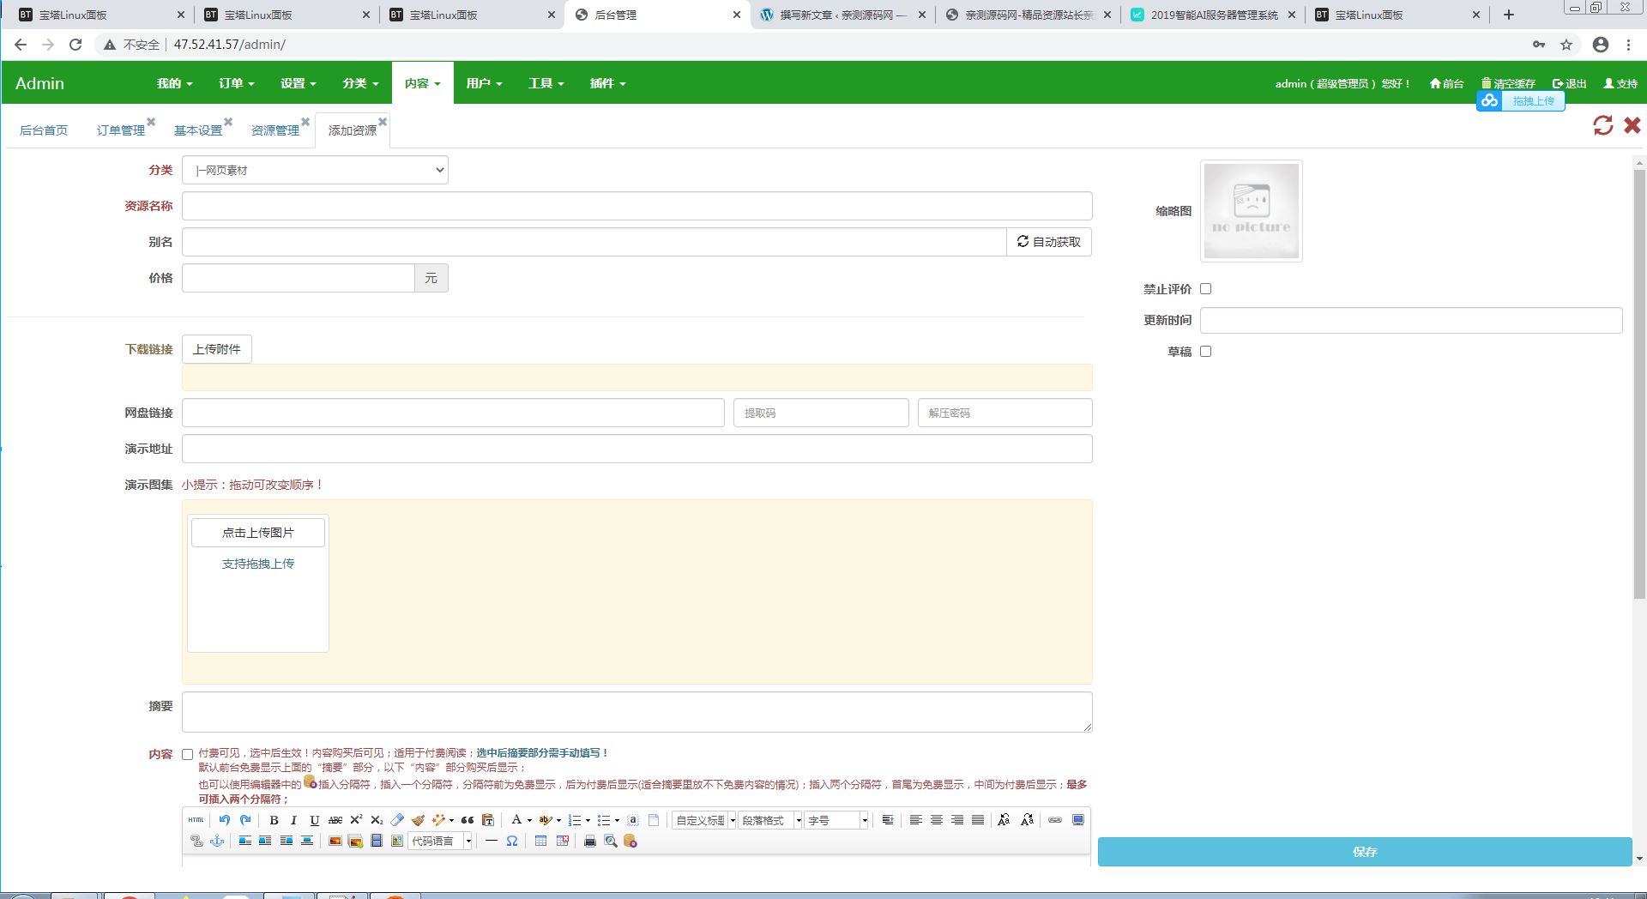Open the 内容 navigation menu
Image resolution: width=1647 pixels, height=899 pixels.
click(422, 83)
